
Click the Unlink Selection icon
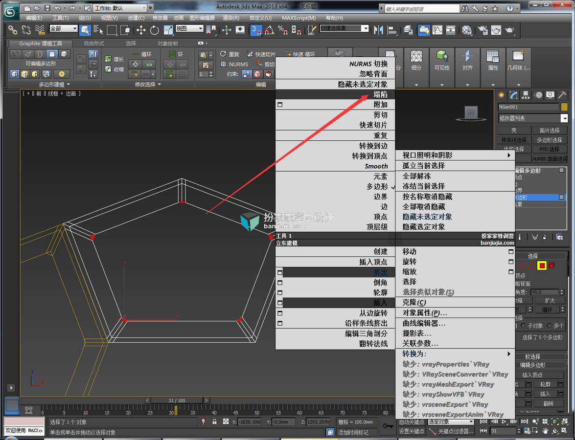point(26,30)
